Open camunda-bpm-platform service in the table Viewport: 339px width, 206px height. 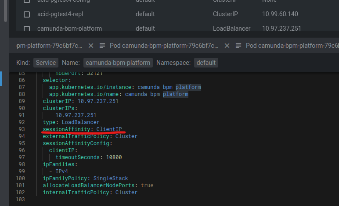[69, 28]
